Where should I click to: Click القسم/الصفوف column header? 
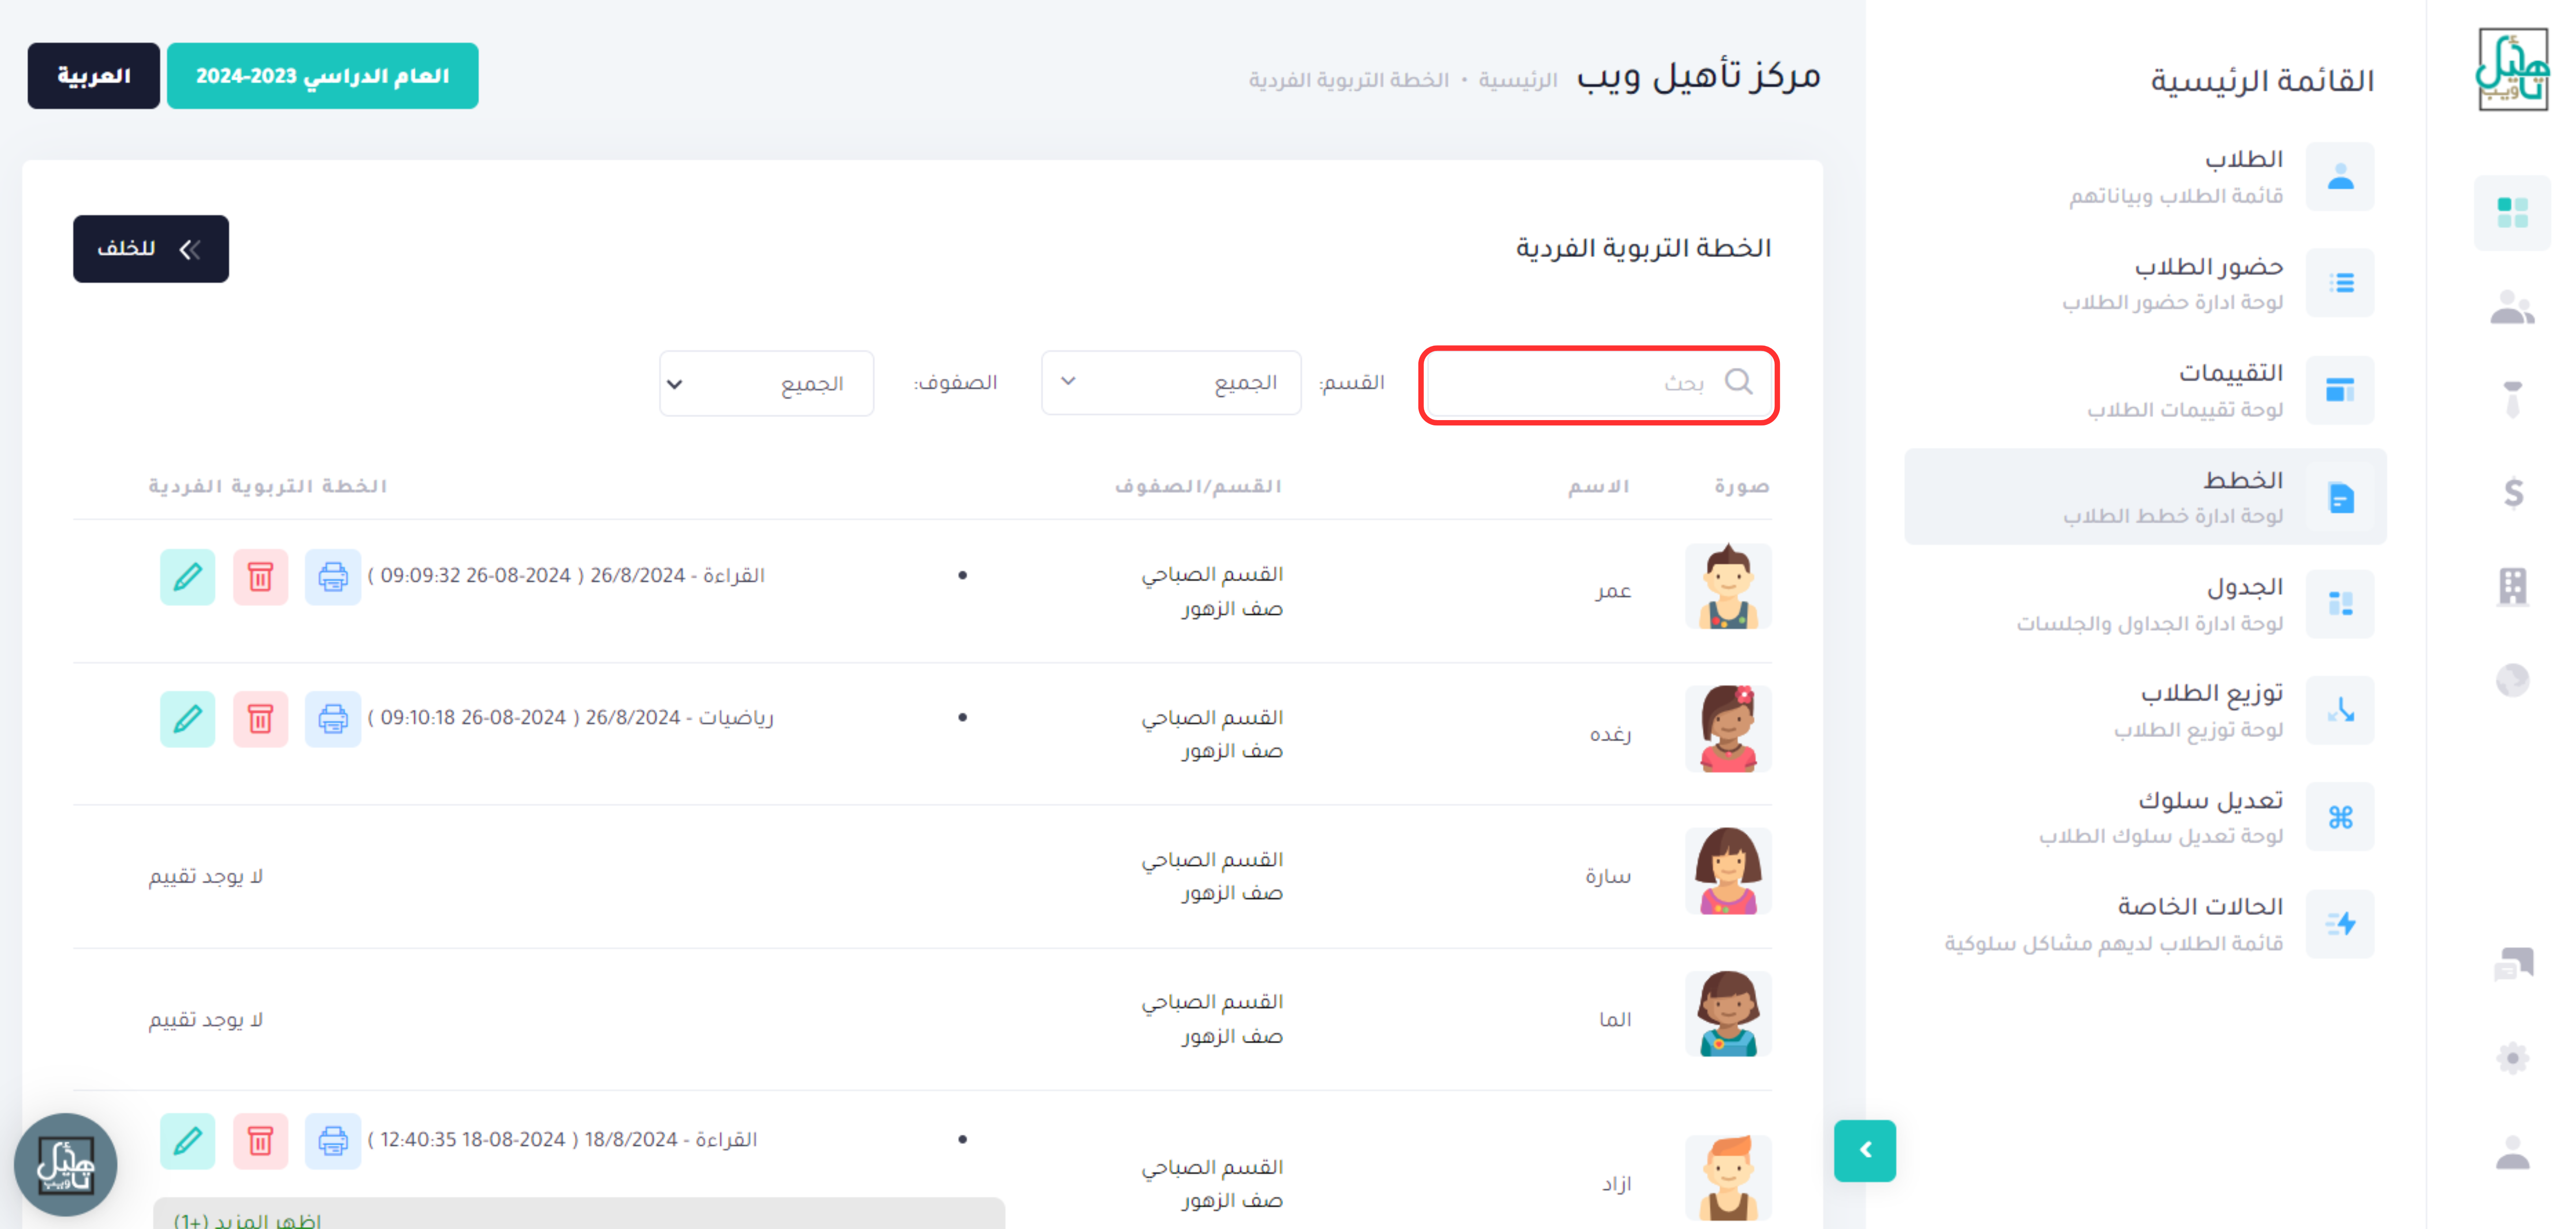pos(1198,486)
